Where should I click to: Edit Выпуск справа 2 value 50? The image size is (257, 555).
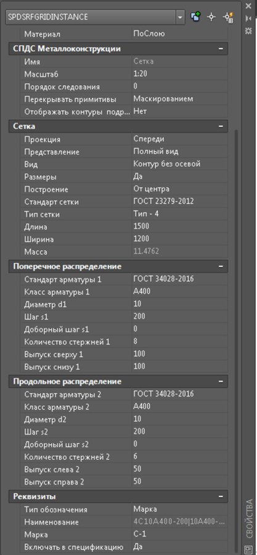pyautogui.click(x=179, y=482)
